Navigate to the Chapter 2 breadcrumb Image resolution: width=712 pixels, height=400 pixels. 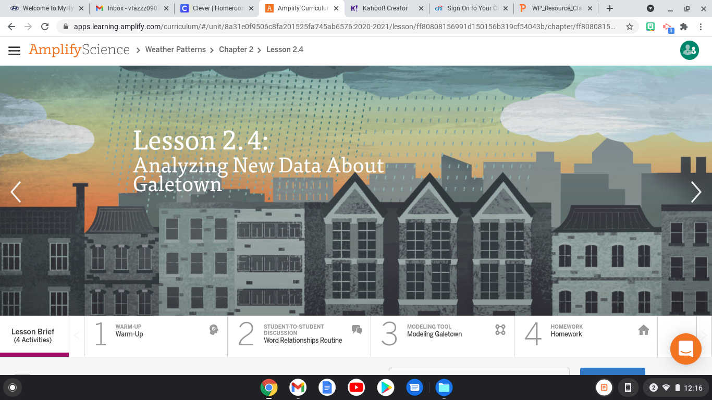point(236,49)
